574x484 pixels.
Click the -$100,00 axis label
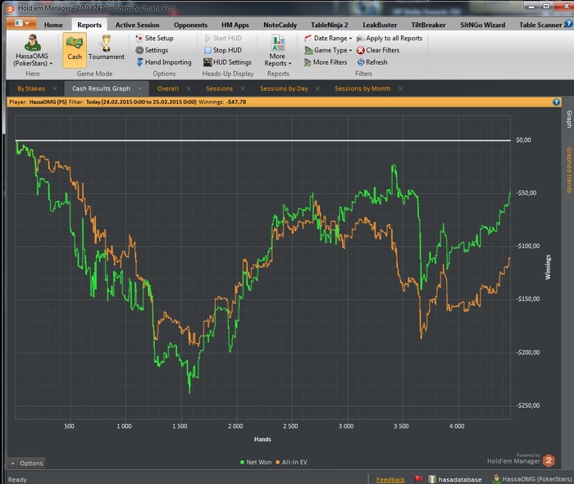point(527,246)
